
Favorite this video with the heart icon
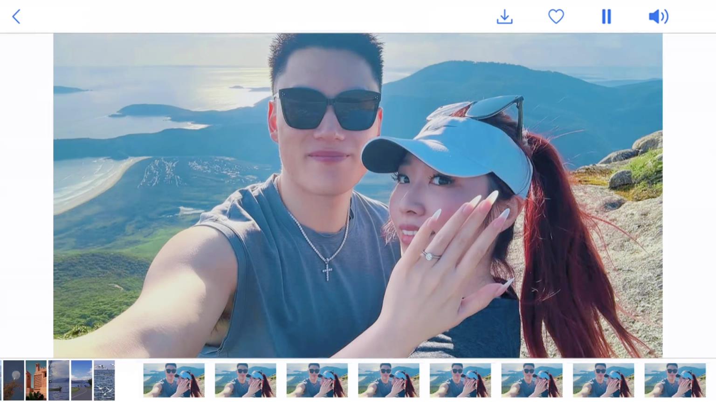(556, 17)
